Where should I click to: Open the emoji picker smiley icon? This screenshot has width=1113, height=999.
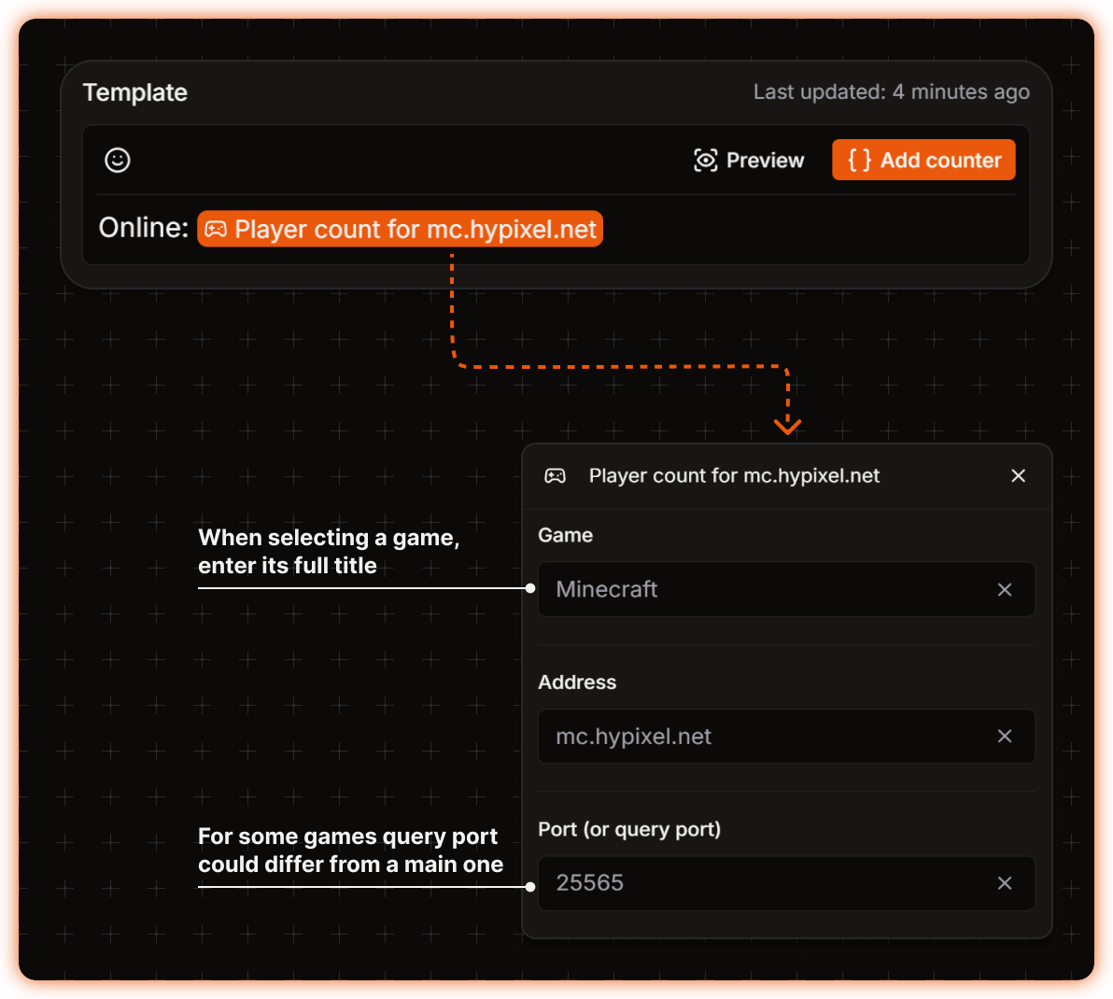click(x=118, y=161)
